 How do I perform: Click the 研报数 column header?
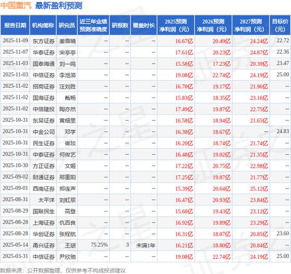point(120,25)
